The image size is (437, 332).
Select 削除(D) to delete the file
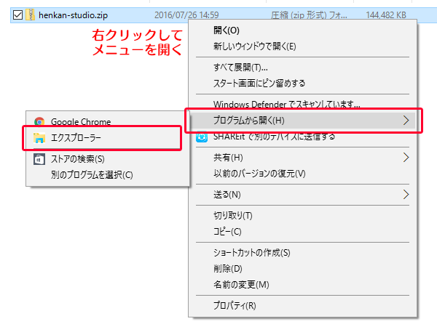(228, 269)
